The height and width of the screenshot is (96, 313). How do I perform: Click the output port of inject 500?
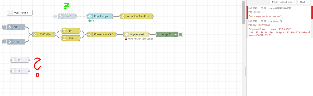pos(26,27)
